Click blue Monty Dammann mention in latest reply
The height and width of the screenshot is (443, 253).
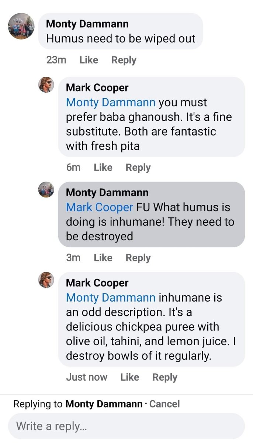click(110, 298)
